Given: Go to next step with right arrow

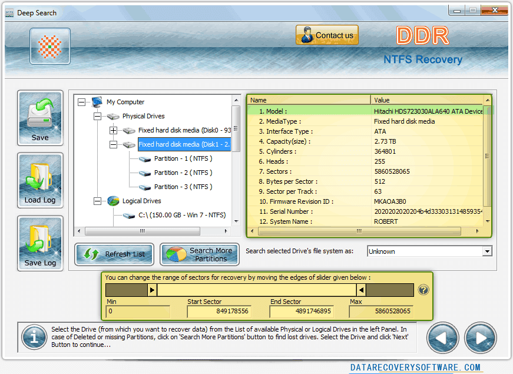Looking at the screenshot, I should (480, 337).
